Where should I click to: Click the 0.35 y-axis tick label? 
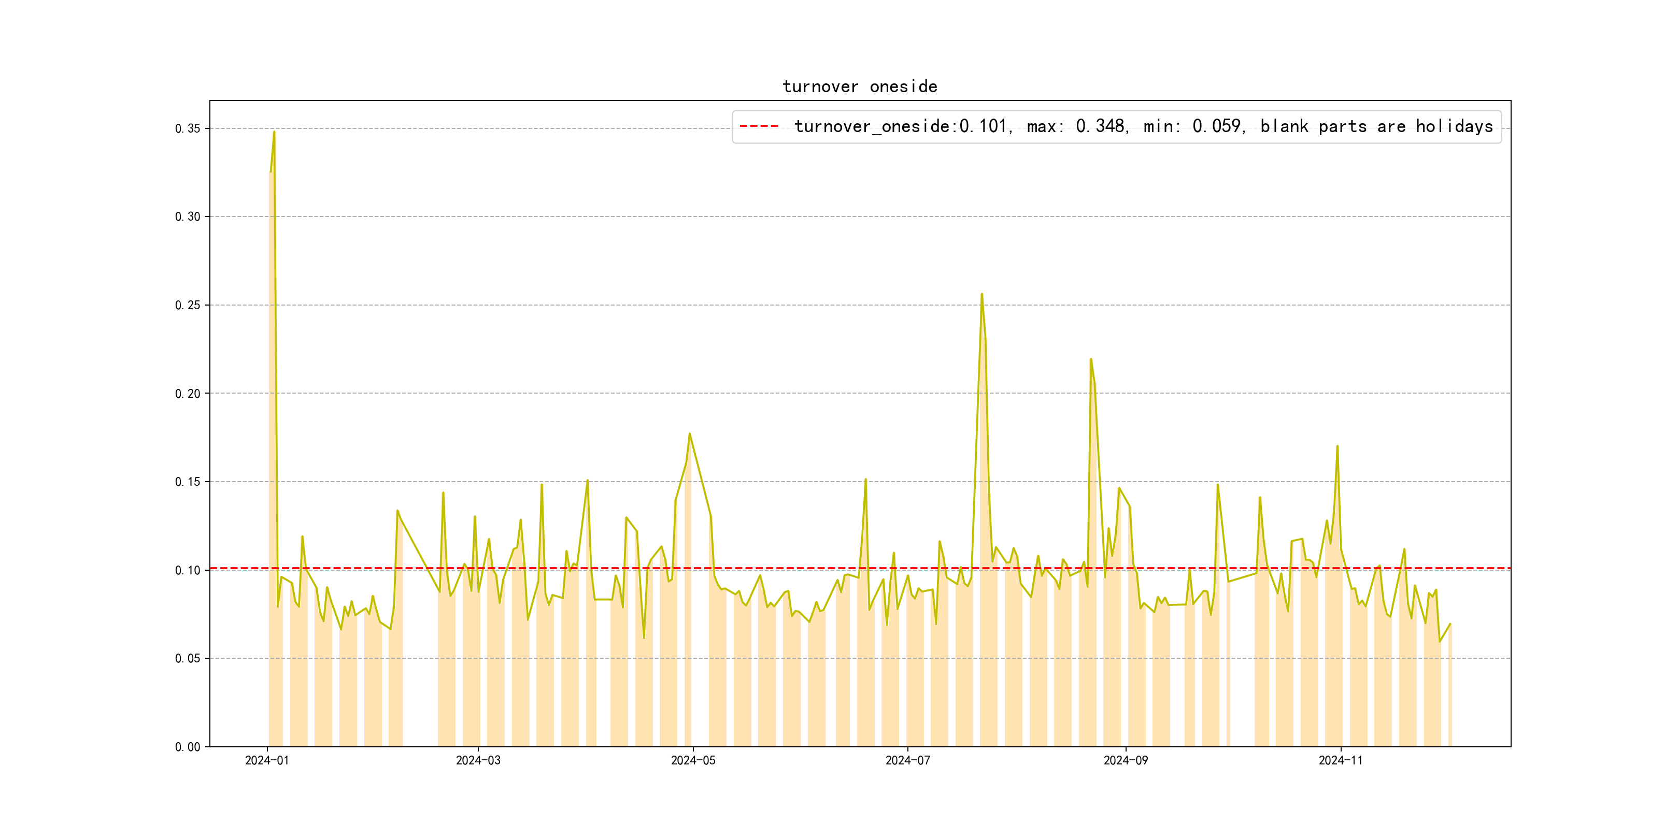point(188,128)
